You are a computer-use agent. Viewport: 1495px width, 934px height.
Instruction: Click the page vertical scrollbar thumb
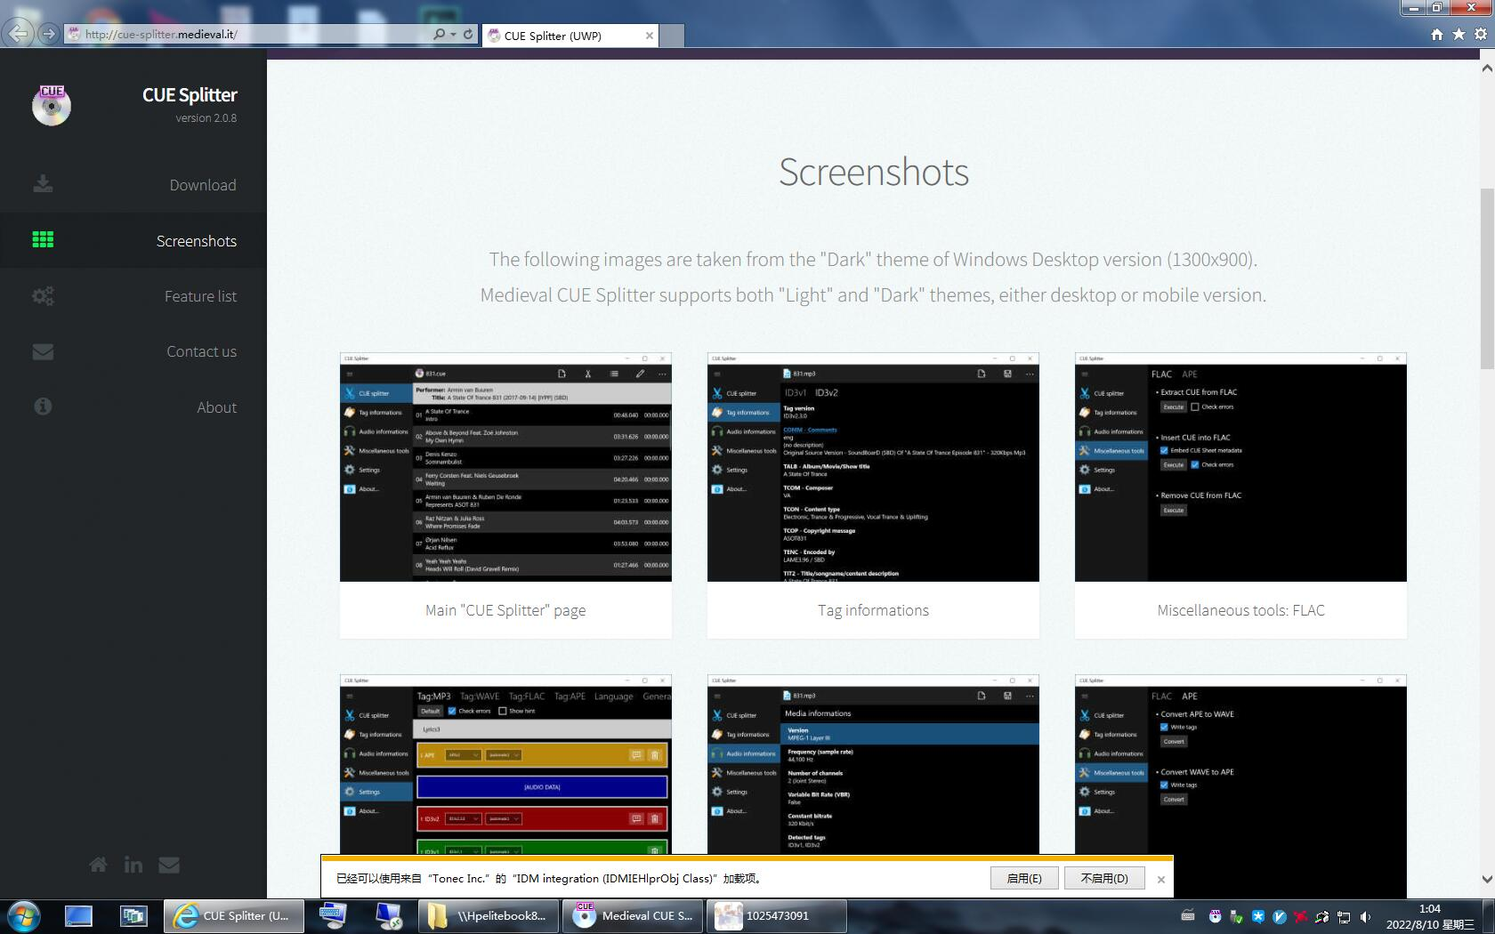tap(1487, 278)
